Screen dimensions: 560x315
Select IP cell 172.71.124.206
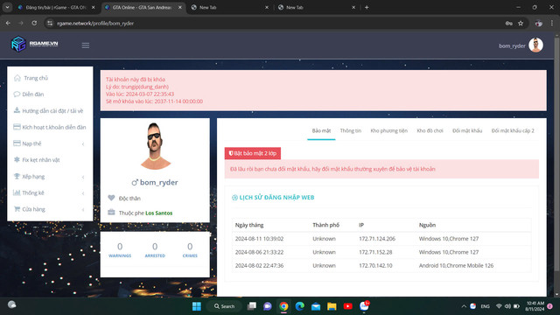coord(377,239)
